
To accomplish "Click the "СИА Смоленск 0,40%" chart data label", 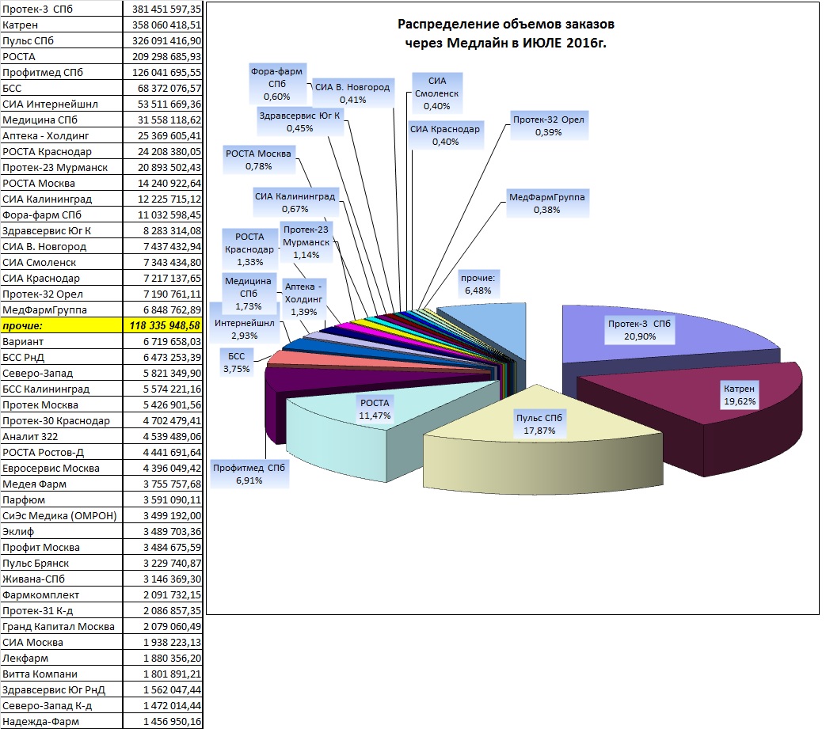I will click(x=436, y=93).
